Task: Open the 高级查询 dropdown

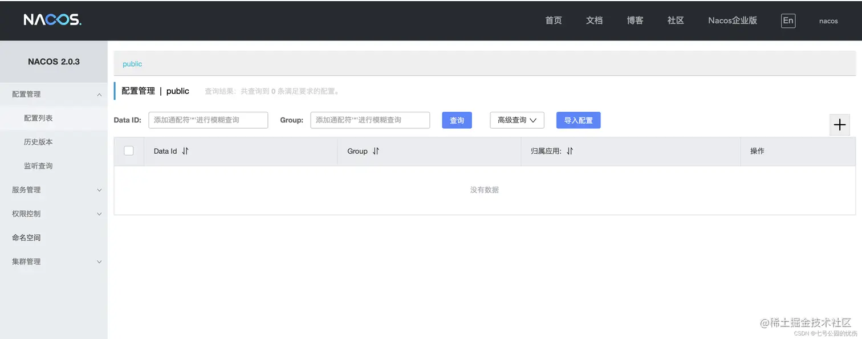Action: pos(517,120)
